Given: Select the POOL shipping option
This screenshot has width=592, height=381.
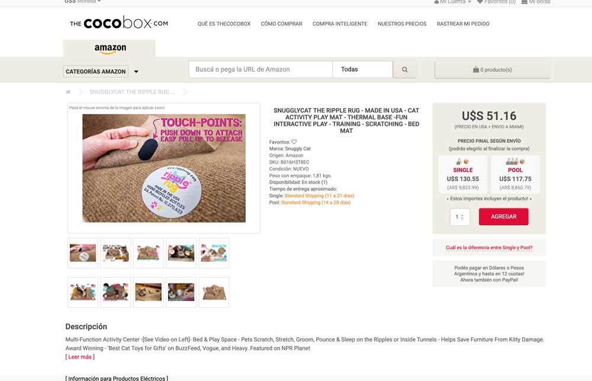Looking at the screenshot, I should pyautogui.click(x=515, y=174).
